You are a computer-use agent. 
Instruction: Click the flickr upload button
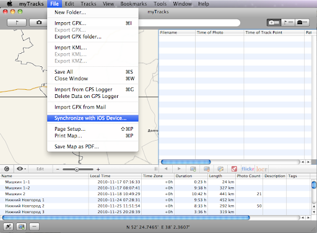pyautogui.click(x=248, y=169)
